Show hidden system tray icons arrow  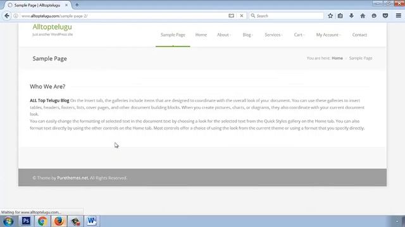click(397, 221)
